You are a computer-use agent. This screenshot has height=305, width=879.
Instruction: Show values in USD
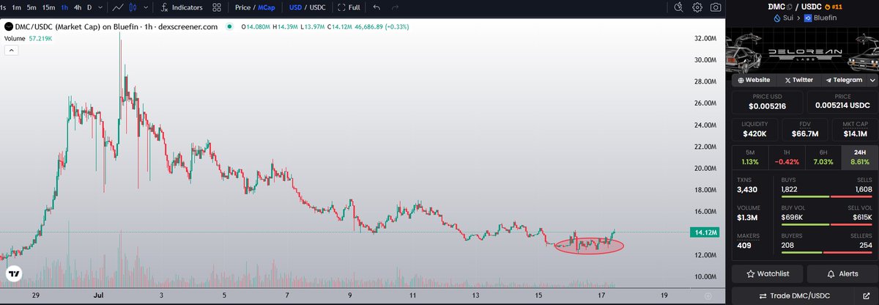pyautogui.click(x=295, y=7)
